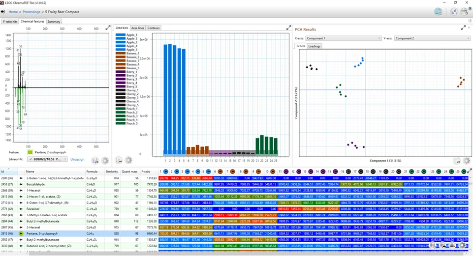Go to Processings in the breadcrumb

click(31, 11)
